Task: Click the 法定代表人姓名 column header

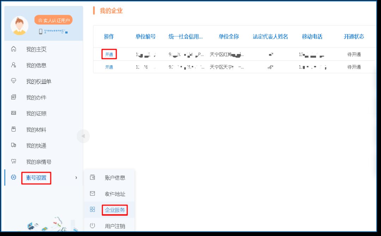Action: (x=270, y=36)
